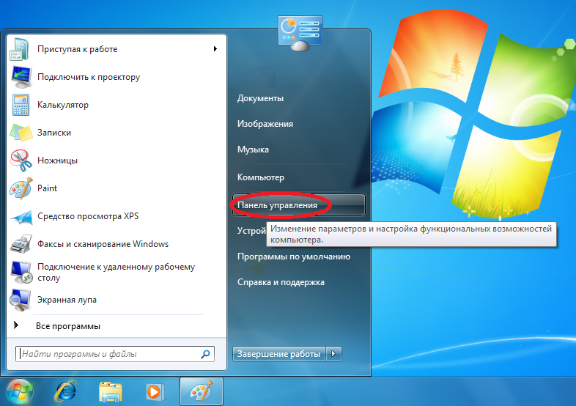The height and width of the screenshot is (406, 576).
Task: Open Windows Media Player in taskbar
Action: pyautogui.click(x=154, y=391)
